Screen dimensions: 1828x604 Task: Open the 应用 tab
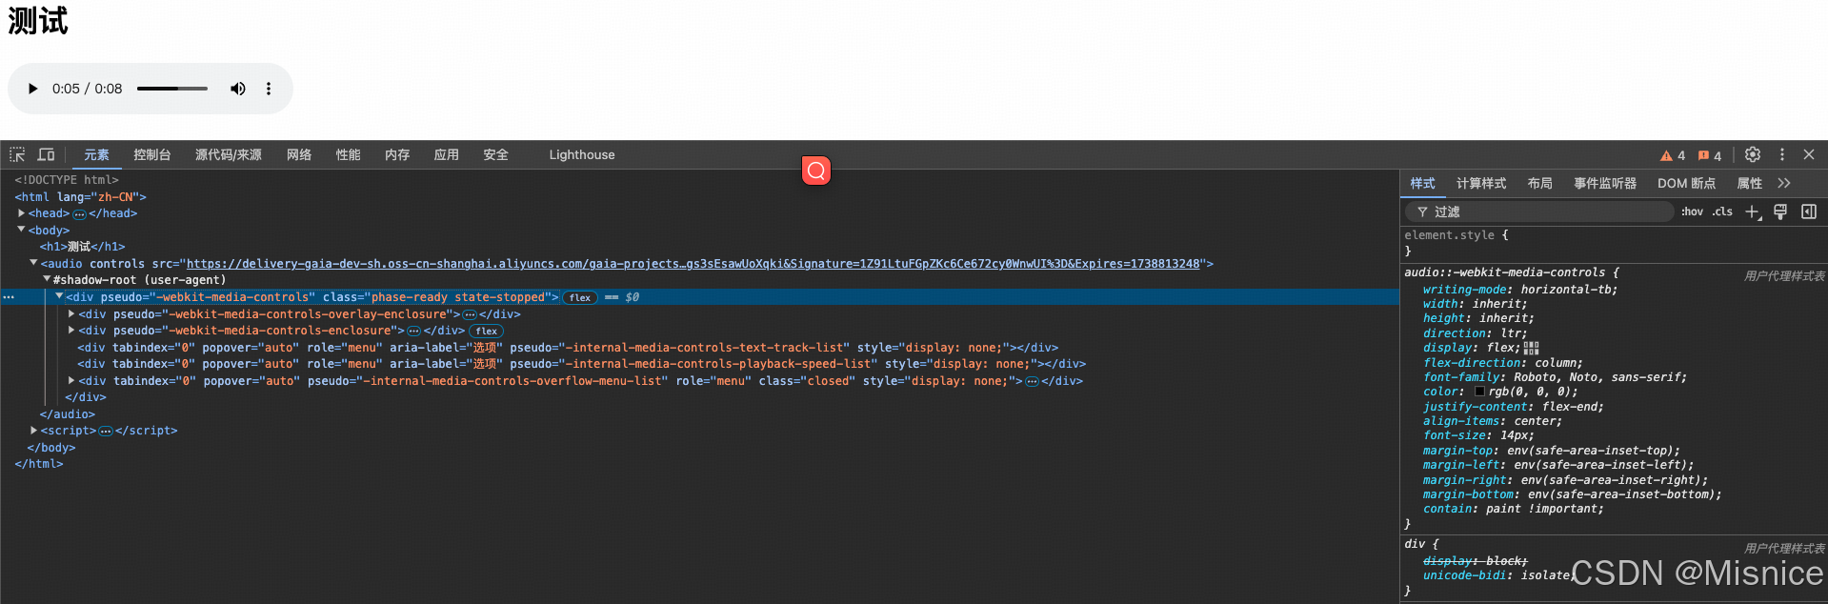(x=447, y=154)
